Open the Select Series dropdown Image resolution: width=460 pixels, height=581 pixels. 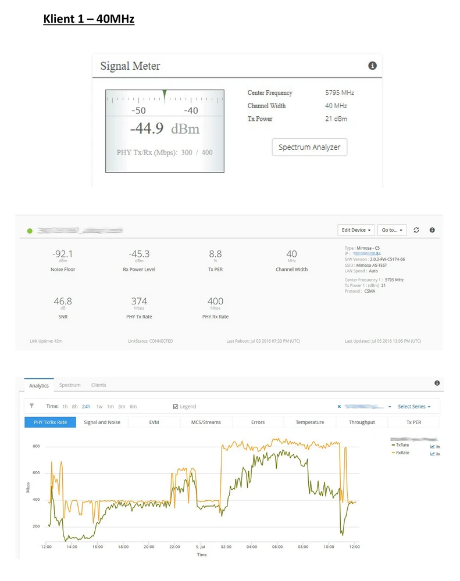pos(413,407)
